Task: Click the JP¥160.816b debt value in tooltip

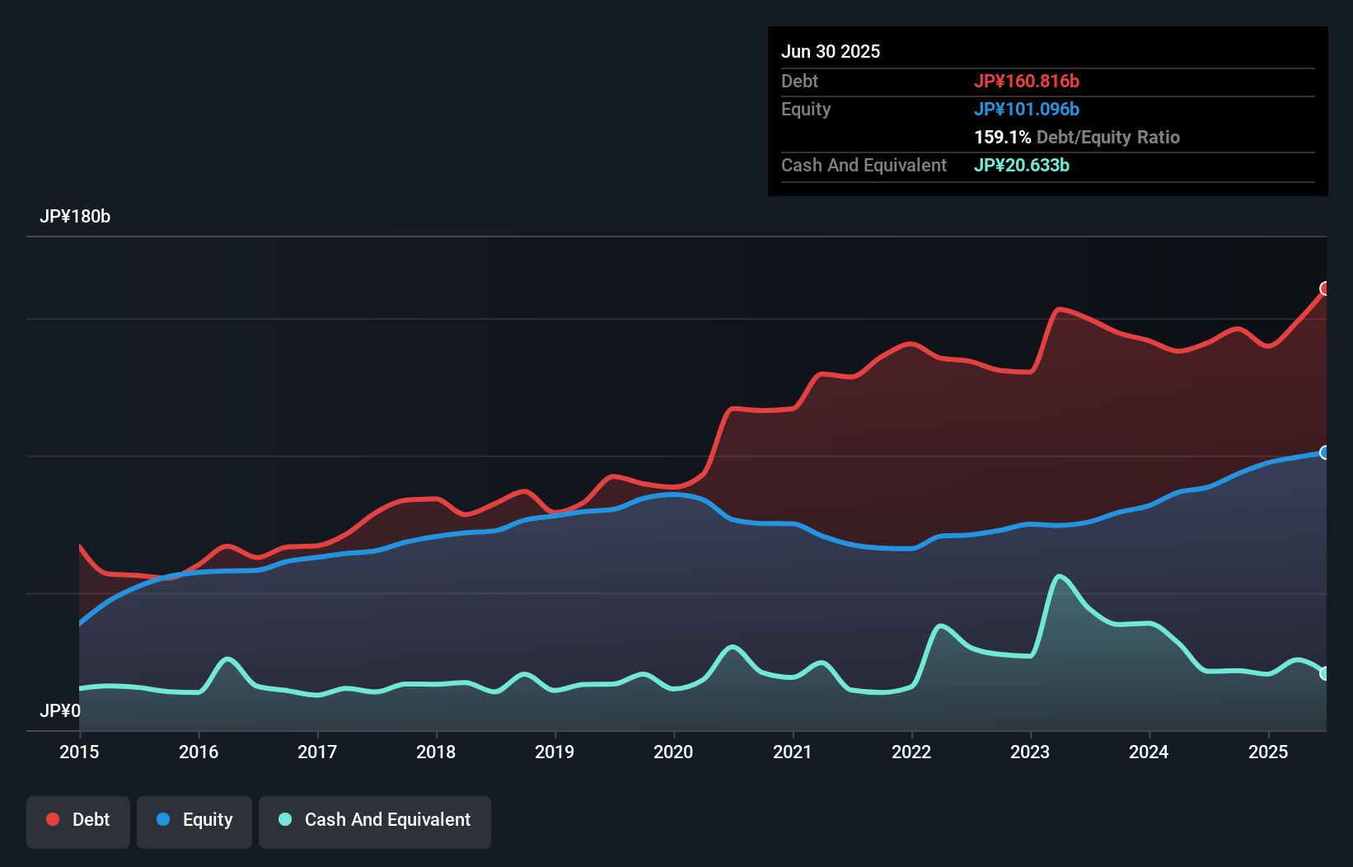Action: pos(1027,82)
